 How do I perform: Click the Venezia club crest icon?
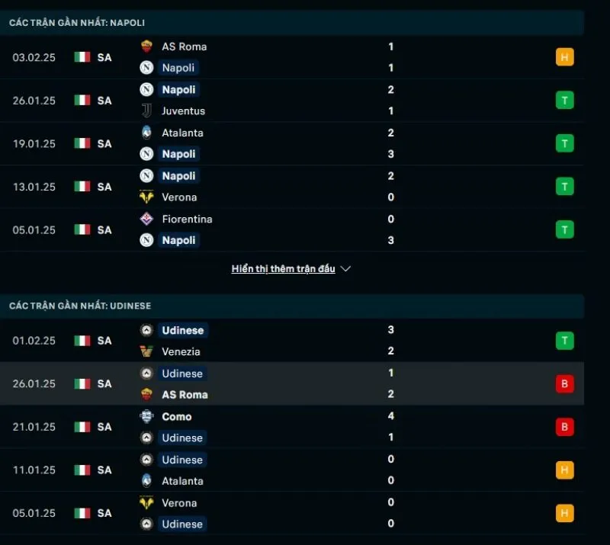click(x=148, y=351)
